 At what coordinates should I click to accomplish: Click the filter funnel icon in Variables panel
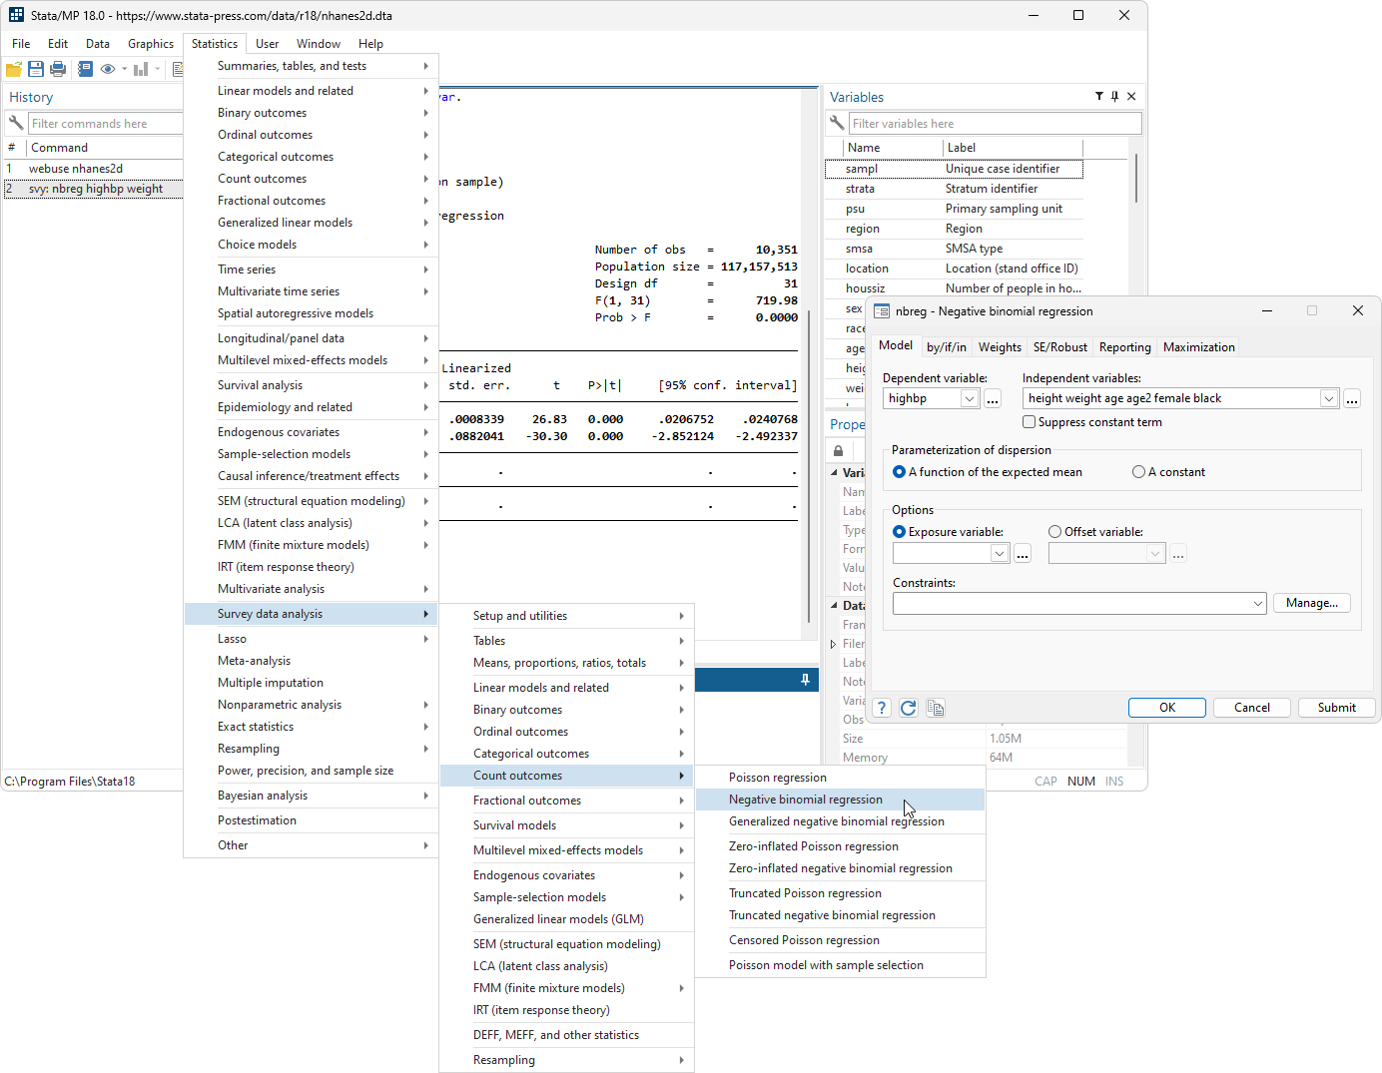(1099, 97)
